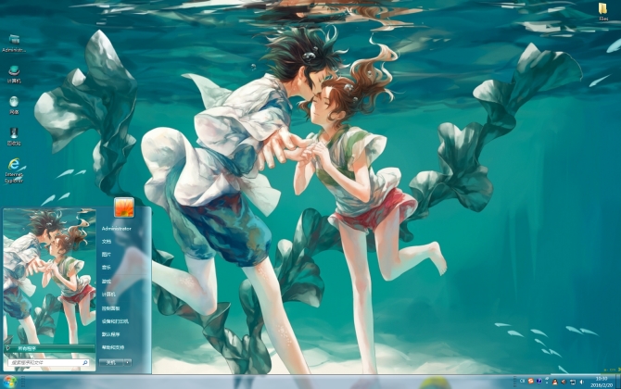Click the network monitor tray icon
The width and height of the screenshot is (621, 389).
pyautogui.click(x=573, y=382)
